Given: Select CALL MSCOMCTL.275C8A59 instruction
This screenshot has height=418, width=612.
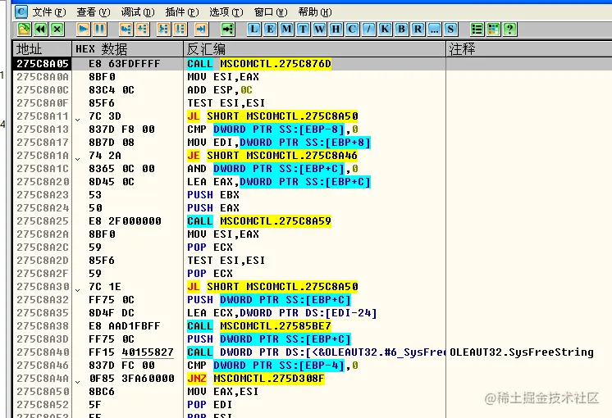Looking at the screenshot, I should [259, 221].
